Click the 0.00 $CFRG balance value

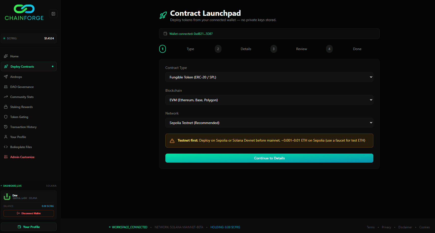pyautogui.click(x=48, y=206)
